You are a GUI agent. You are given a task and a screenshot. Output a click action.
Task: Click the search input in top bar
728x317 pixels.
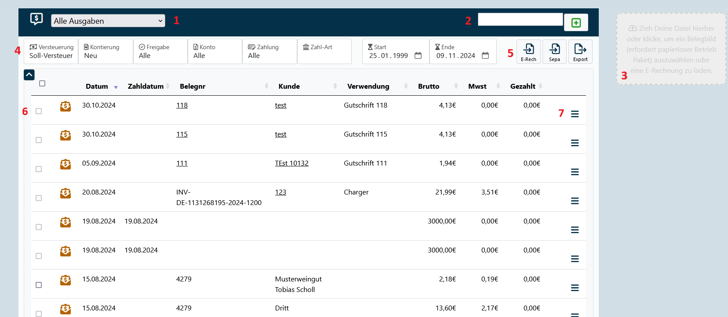(520, 20)
